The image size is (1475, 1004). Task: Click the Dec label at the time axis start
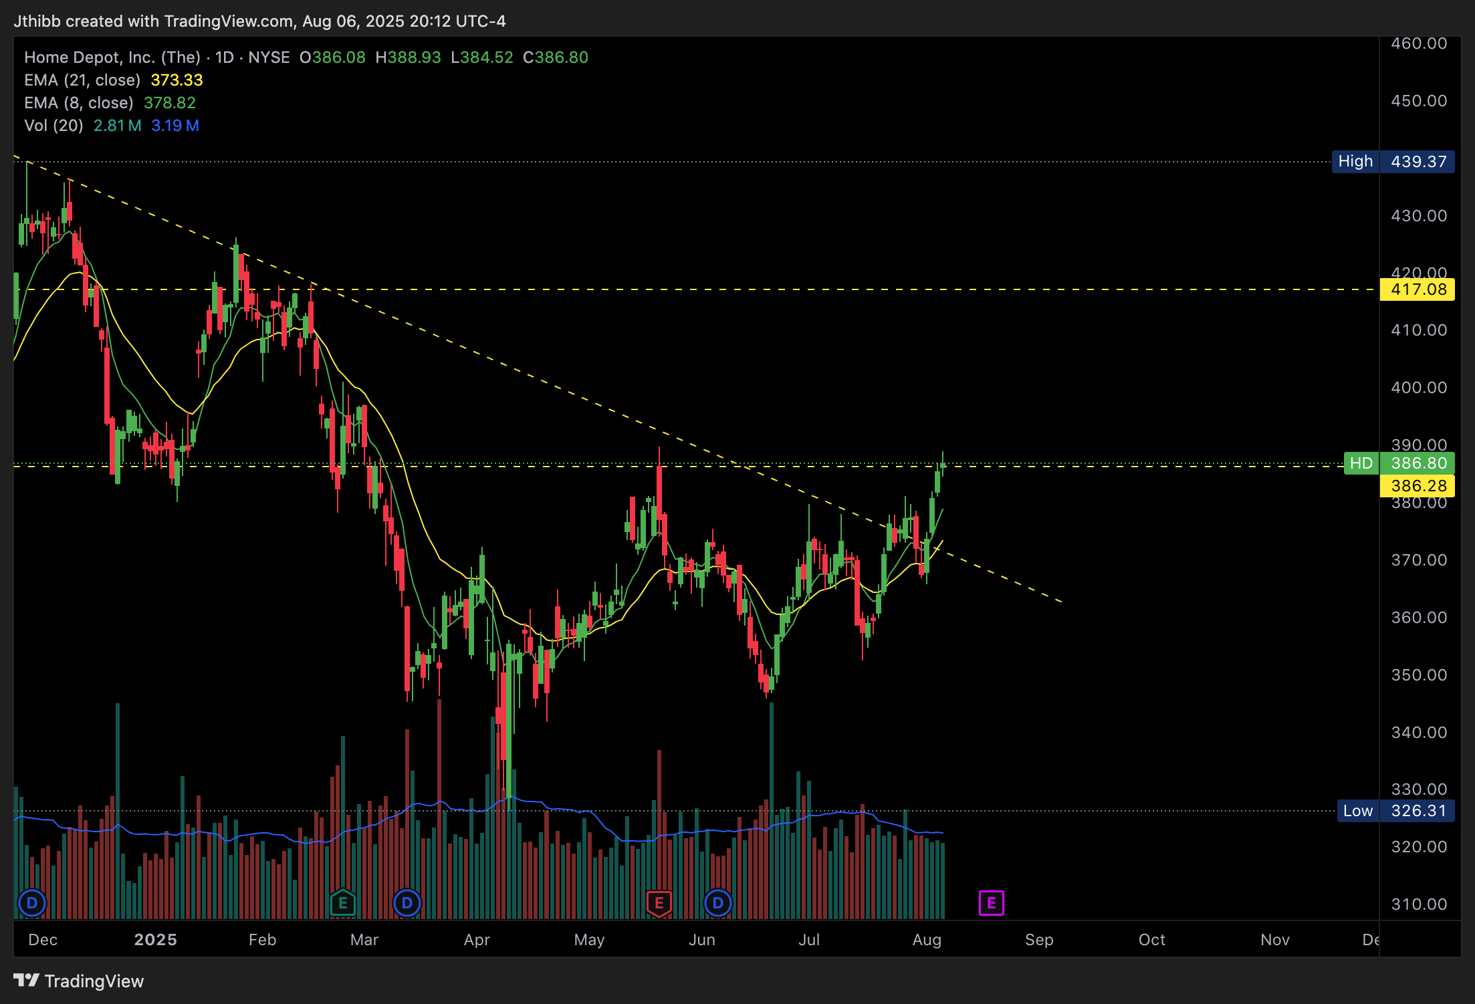click(43, 940)
